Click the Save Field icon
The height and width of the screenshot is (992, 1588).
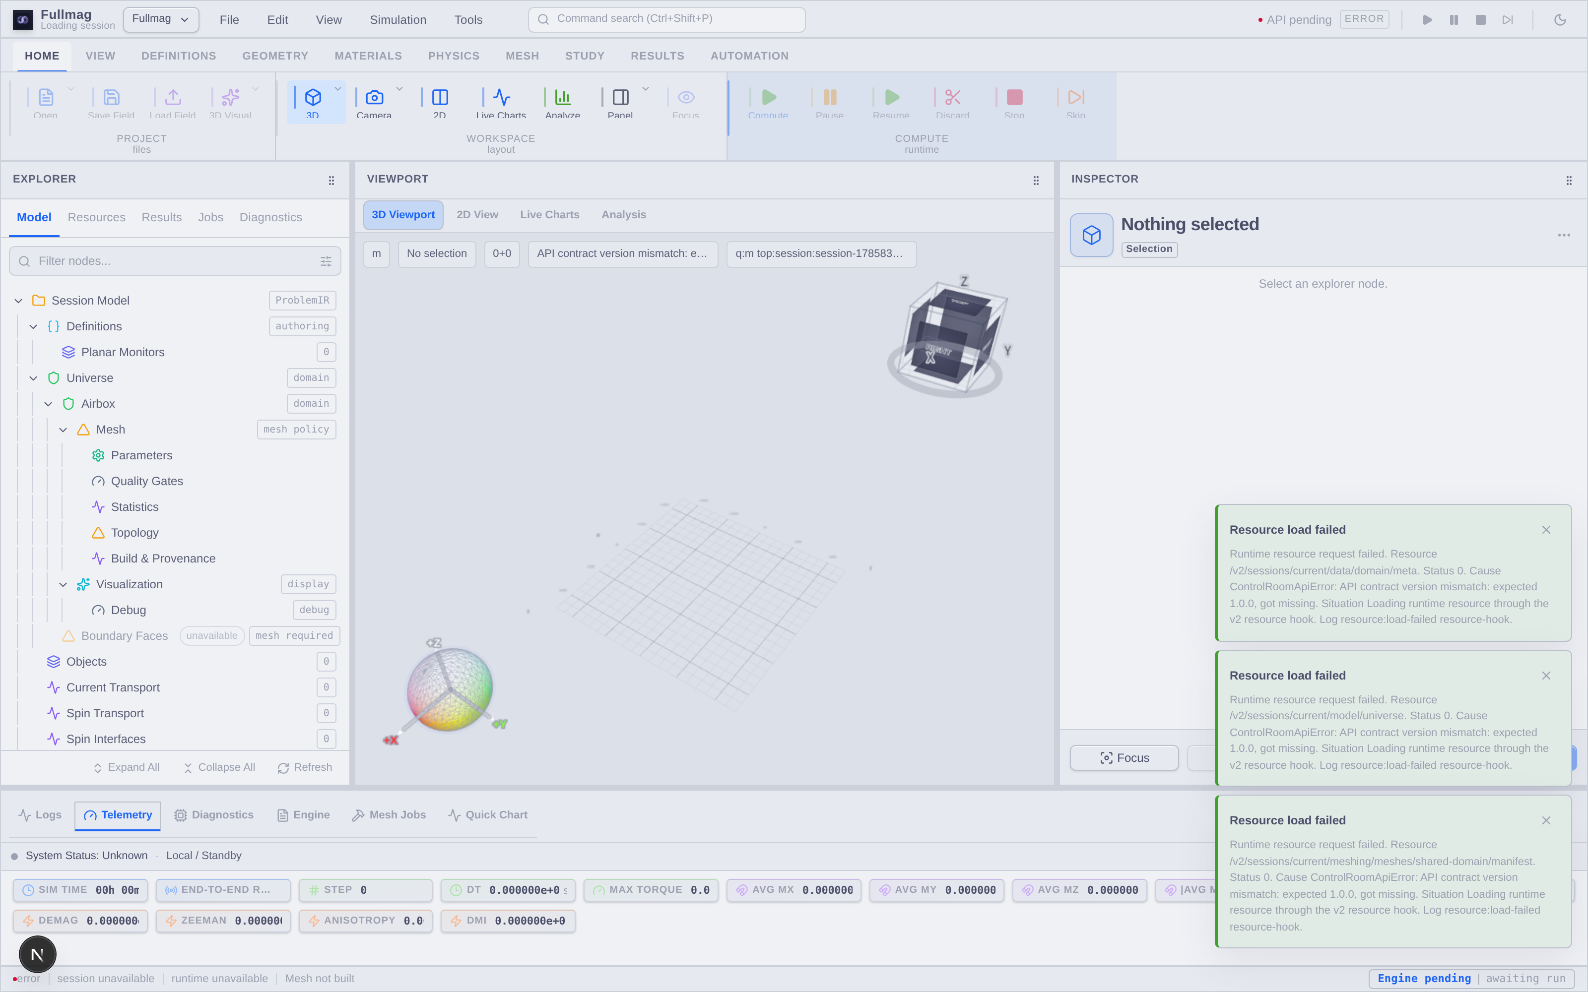tap(112, 97)
